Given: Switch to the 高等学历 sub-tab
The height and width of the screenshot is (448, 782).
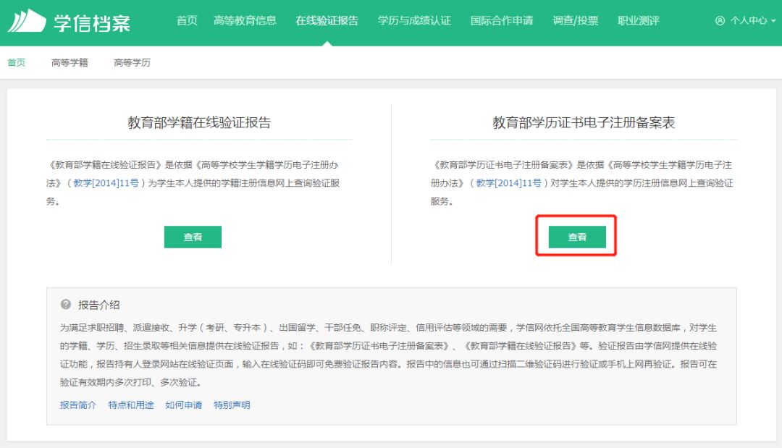Looking at the screenshot, I should pos(132,63).
